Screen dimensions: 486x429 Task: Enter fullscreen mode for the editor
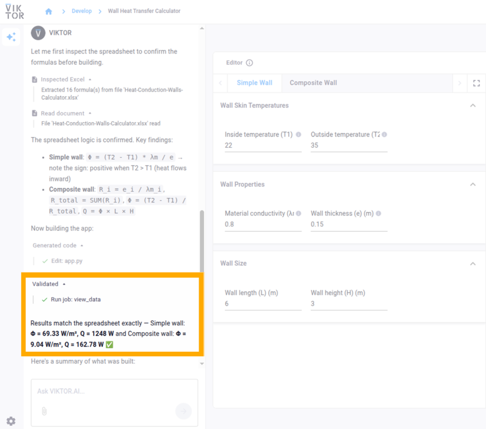tap(476, 83)
